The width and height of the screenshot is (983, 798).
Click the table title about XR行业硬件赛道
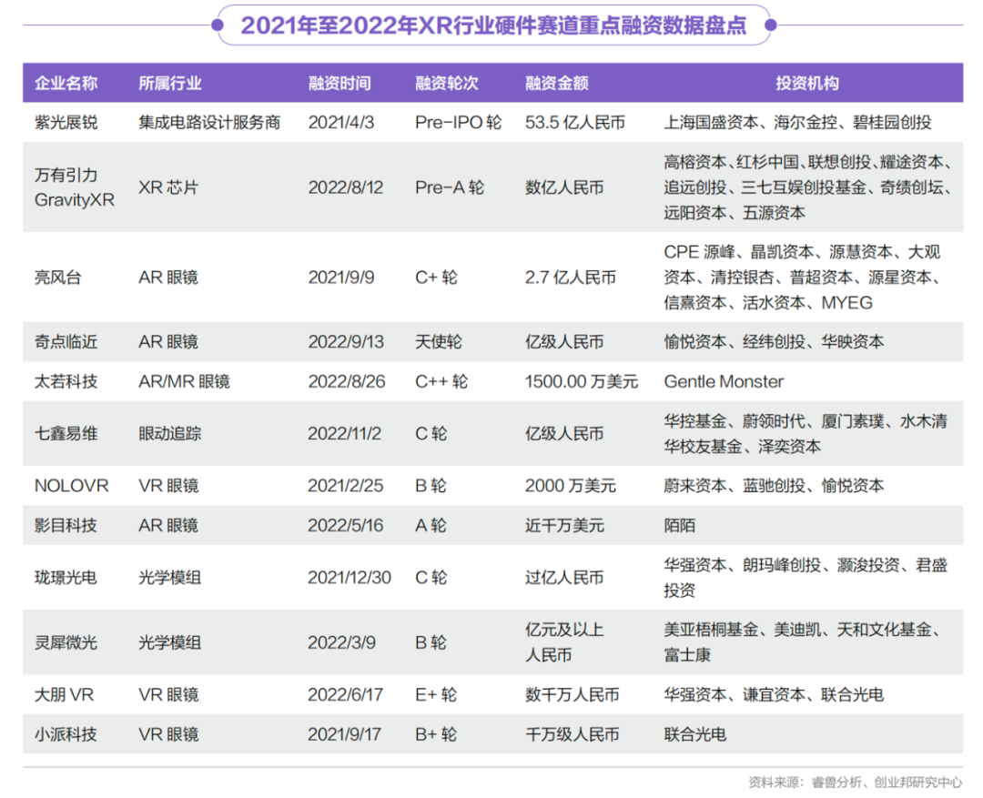pos(492,25)
